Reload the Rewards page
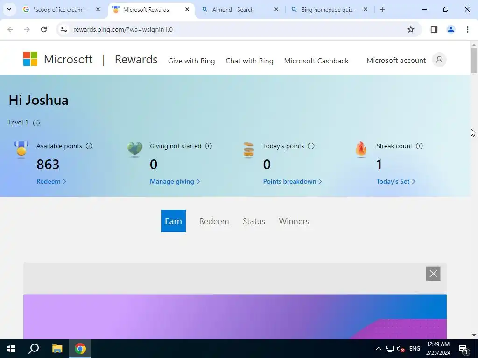This screenshot has height=358, width=478. click(44, 29)
